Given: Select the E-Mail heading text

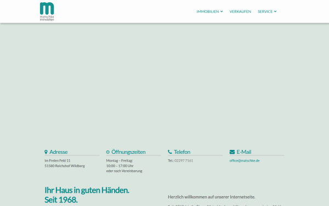Looking at the screenshot, I should 244,152.
